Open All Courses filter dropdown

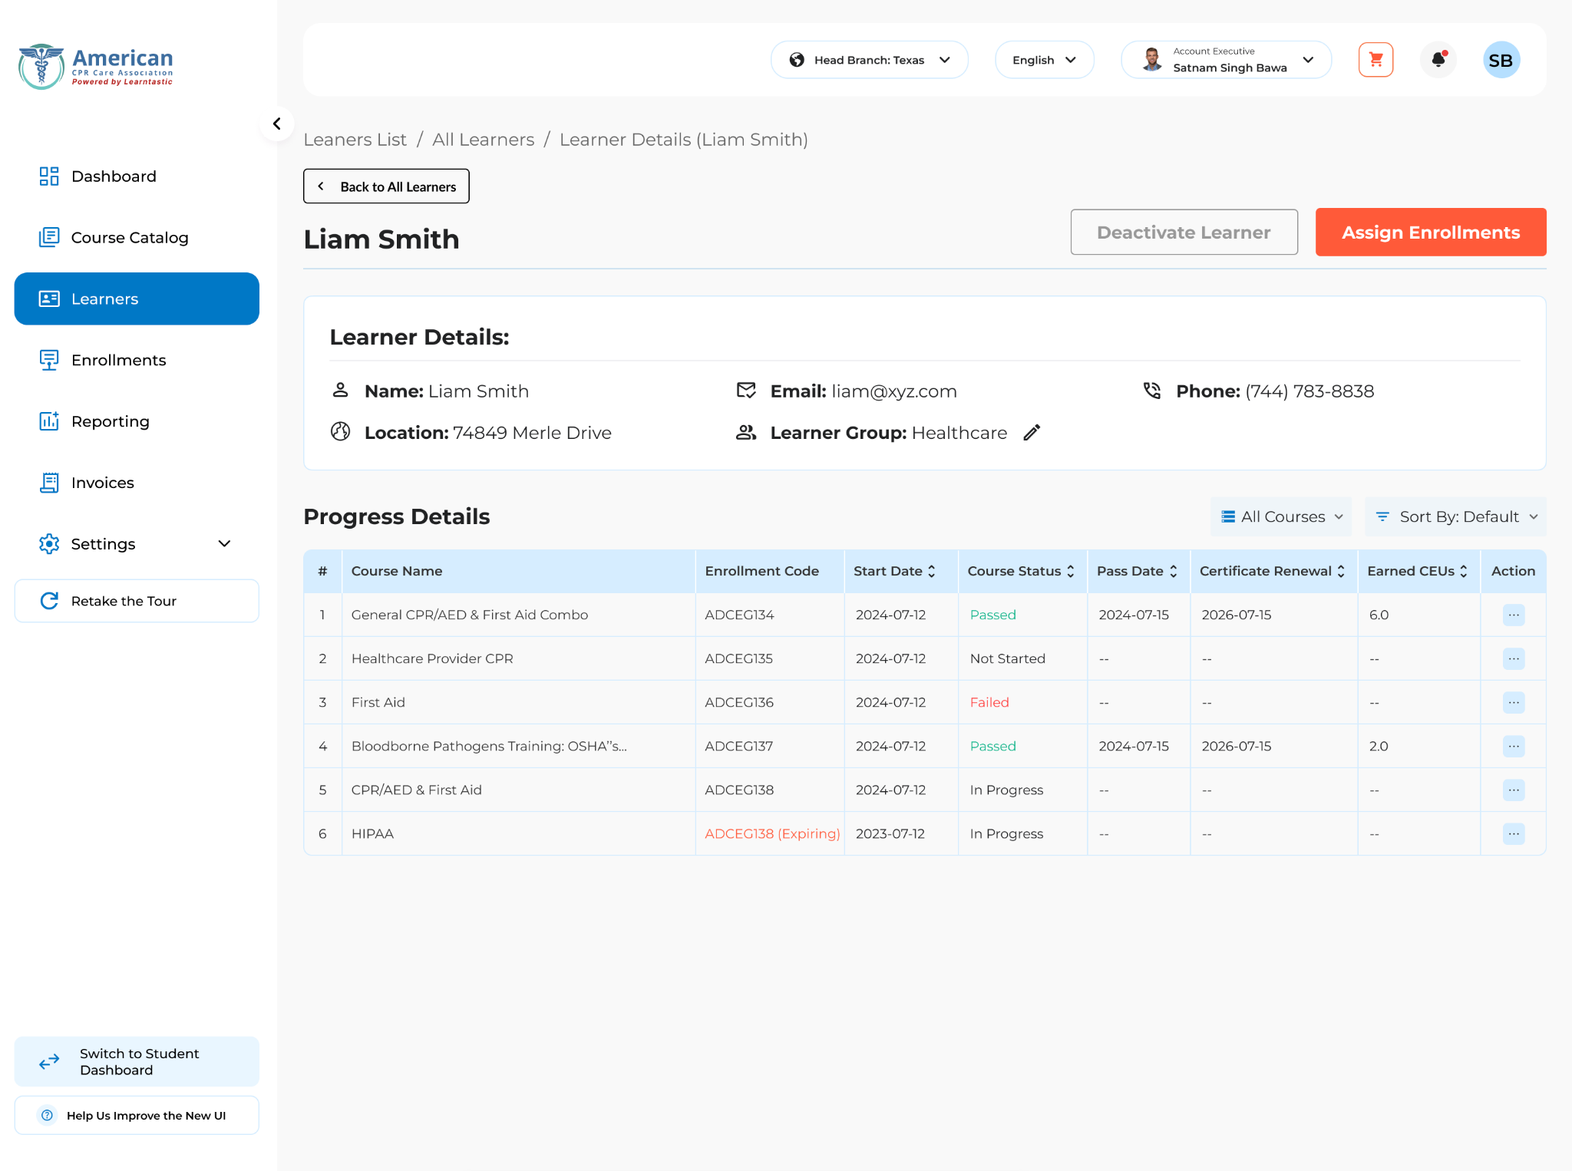tap(1281, 516)
